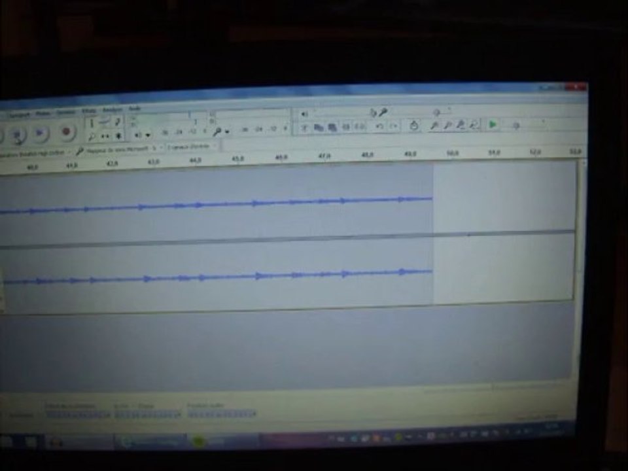Toggle the Sync-Lock tracks icon
628x471 pixels.
coord(414,126)
